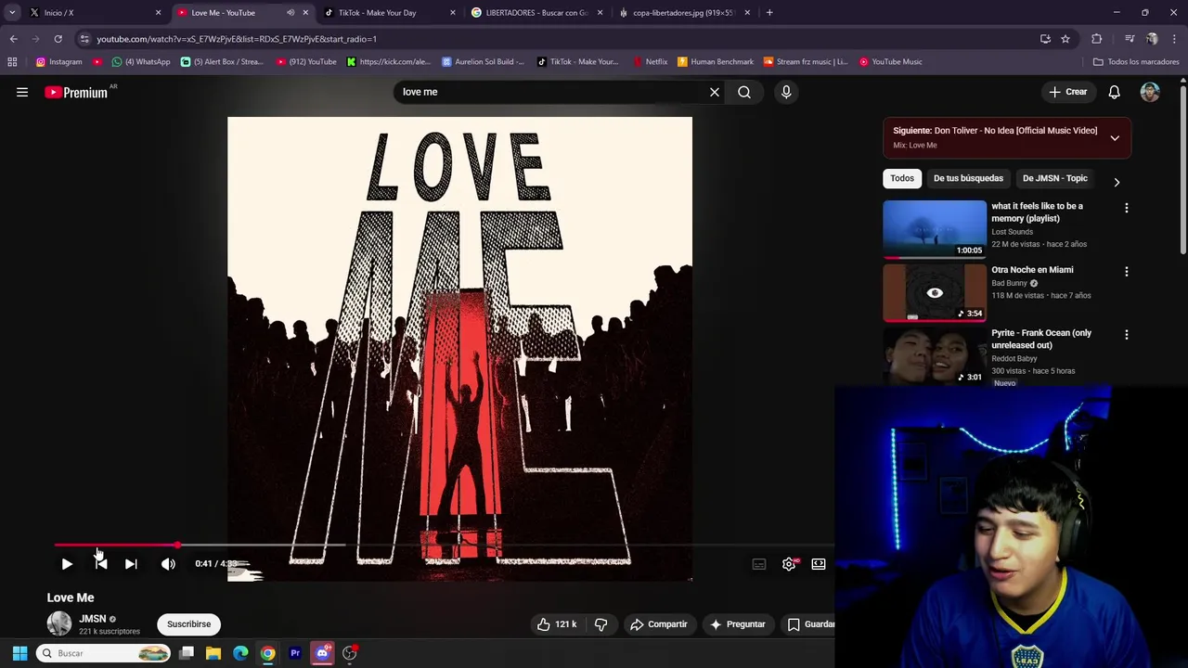
Task: Like the video with 121 k thumbs up
Action: click(556, 624)
